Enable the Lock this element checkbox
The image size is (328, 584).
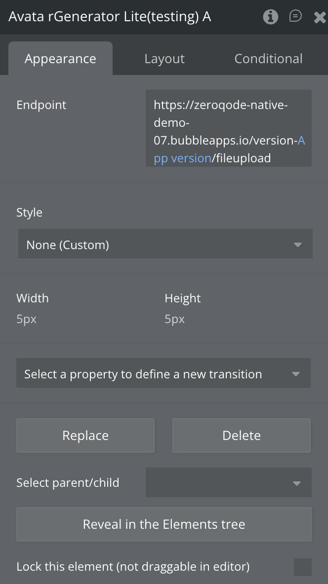click(x=302, y=567)
